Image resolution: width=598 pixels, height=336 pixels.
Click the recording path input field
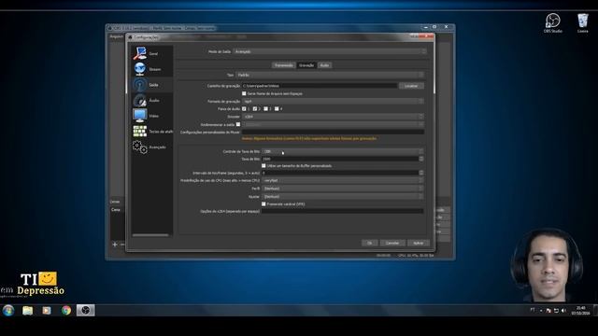coord(320,86)
